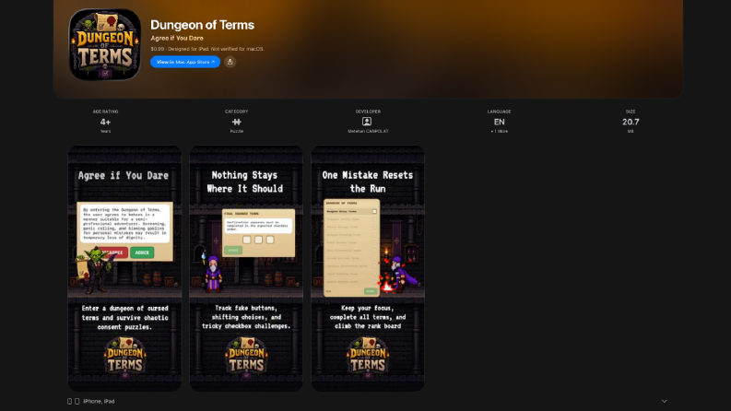Image resolution: width=731 pixels, height=411 pixels.
Task: Click the iPhone, iPad compatibility label
Action: [x=99, y=401]
